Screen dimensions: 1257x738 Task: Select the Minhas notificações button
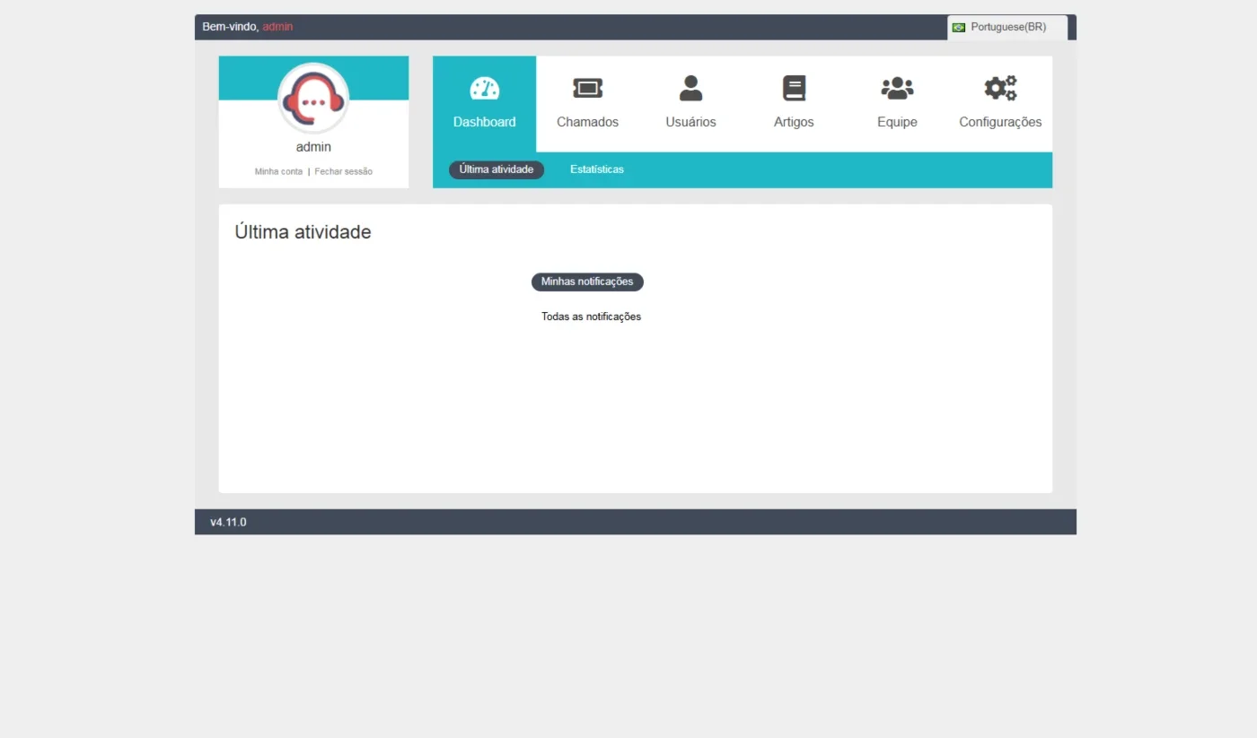587,282
